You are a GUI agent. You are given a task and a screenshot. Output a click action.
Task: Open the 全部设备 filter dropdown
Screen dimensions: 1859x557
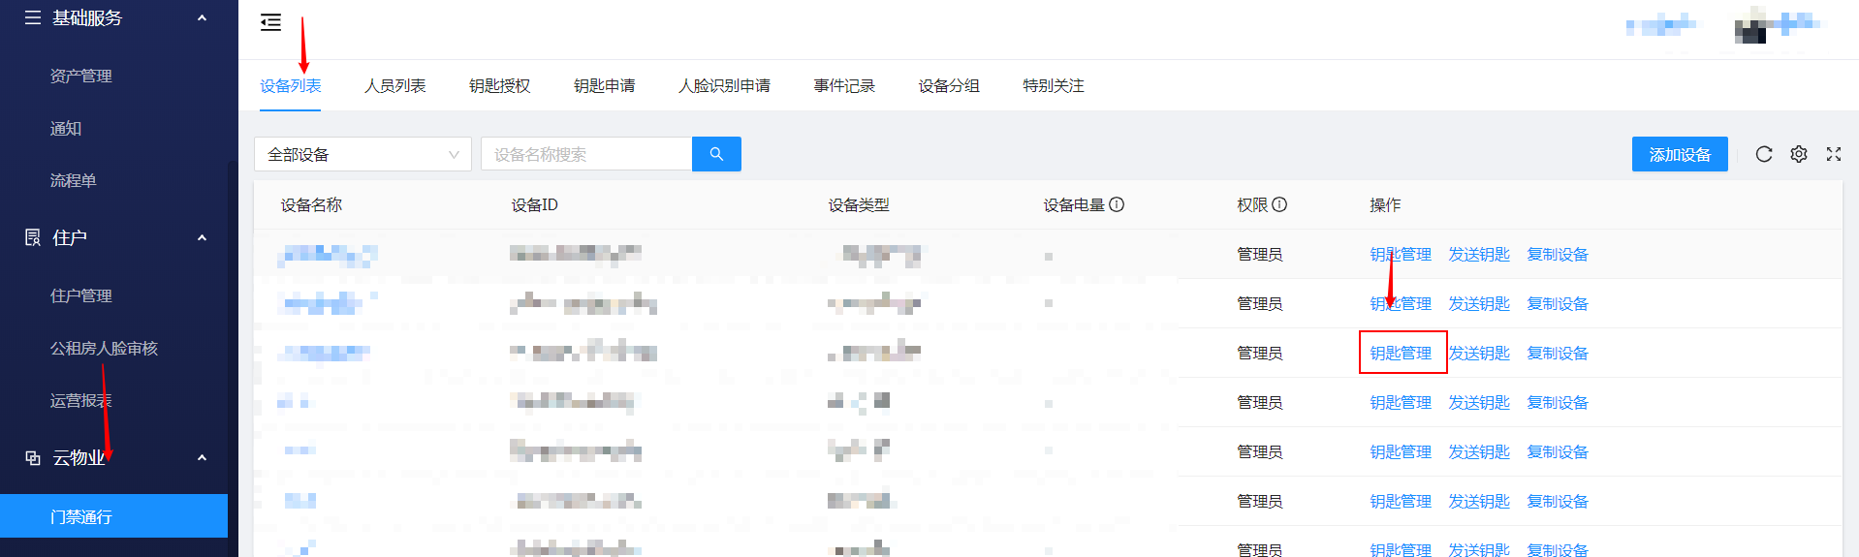tap(362, 154)
